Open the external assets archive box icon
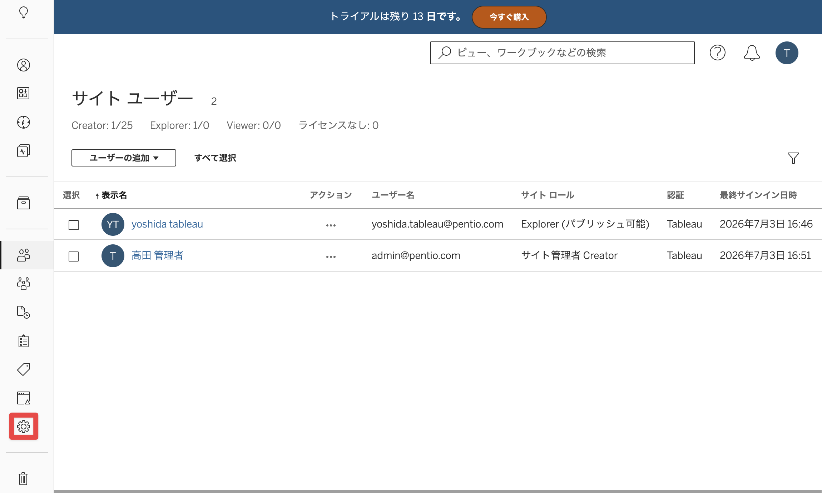 [24, 203]
